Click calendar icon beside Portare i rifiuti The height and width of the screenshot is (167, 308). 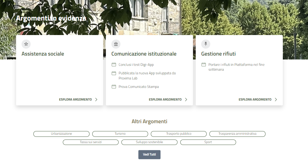(x=204, y=65)
